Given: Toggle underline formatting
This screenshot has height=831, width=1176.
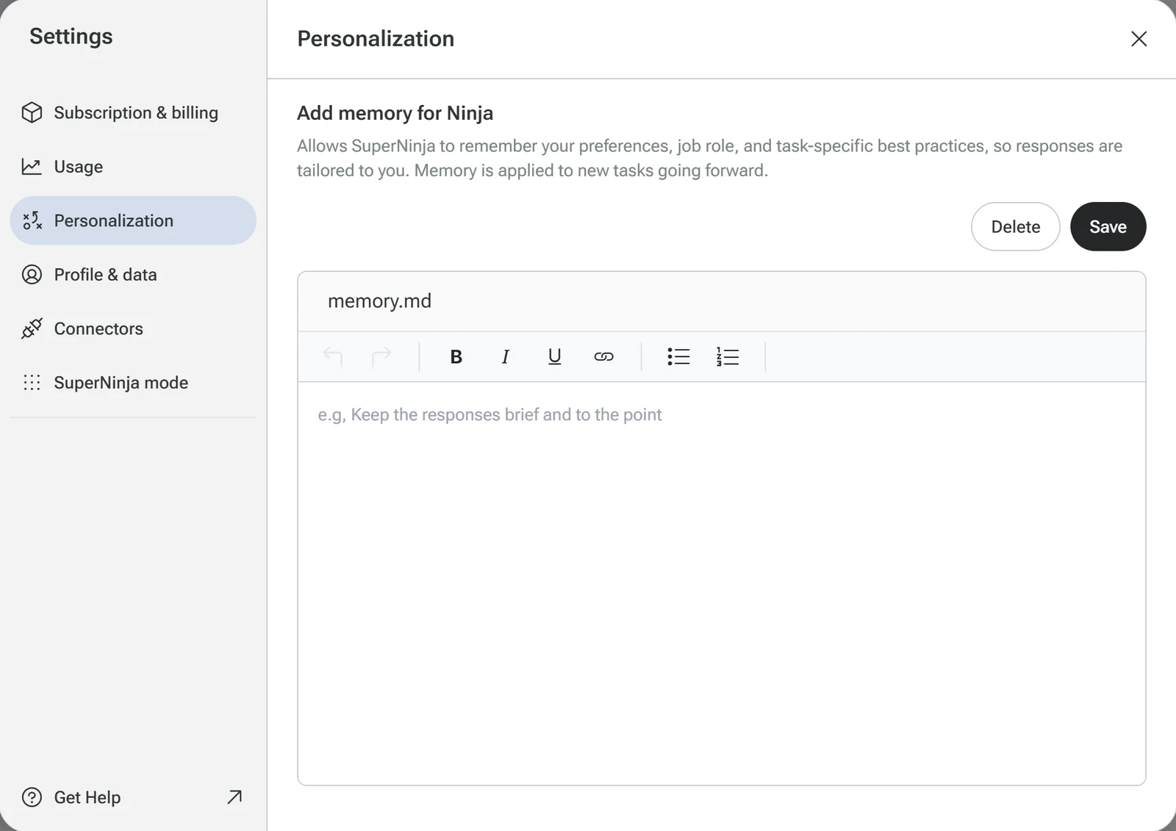Looking at the screenshot, I should (554, 357).
